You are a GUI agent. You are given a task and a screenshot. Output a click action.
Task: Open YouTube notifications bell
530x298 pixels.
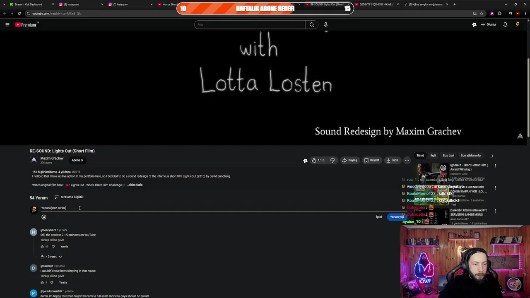point(505,25)
